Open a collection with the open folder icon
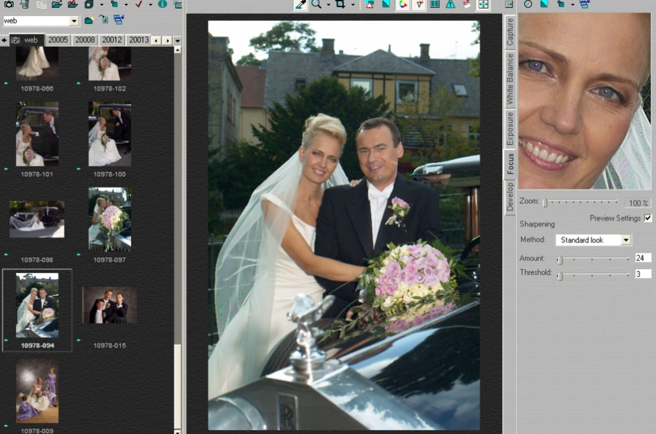This screenshot has width=656, height=434. point(58,4)
